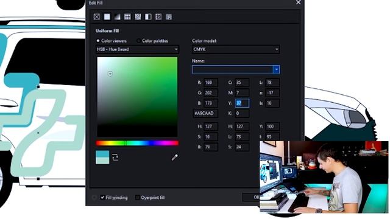Click the Lab L field showing 78

pyautogui.click(x=272, y=83)
